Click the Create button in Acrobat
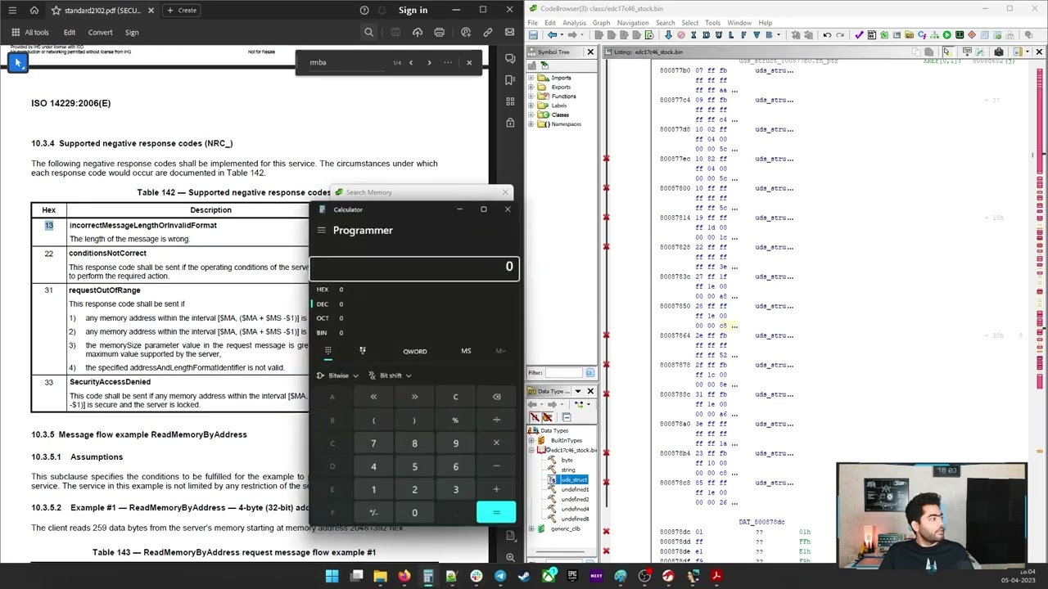 tap(181, 10)
